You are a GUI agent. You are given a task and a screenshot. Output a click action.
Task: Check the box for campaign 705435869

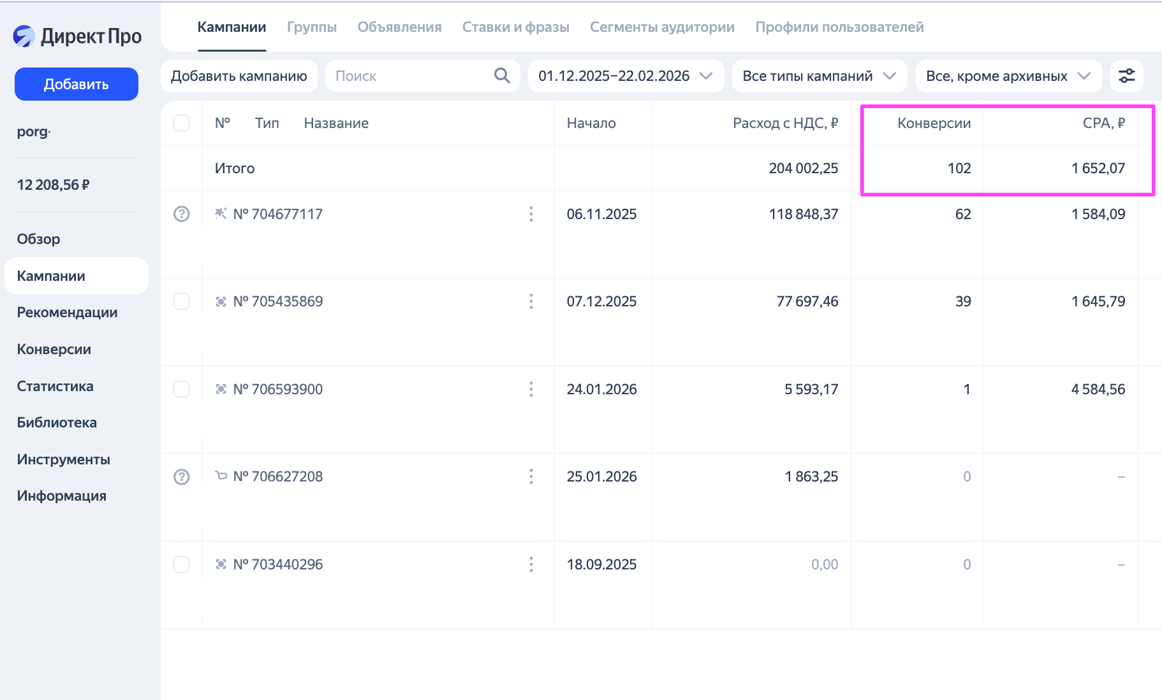(x=182, y=301)
